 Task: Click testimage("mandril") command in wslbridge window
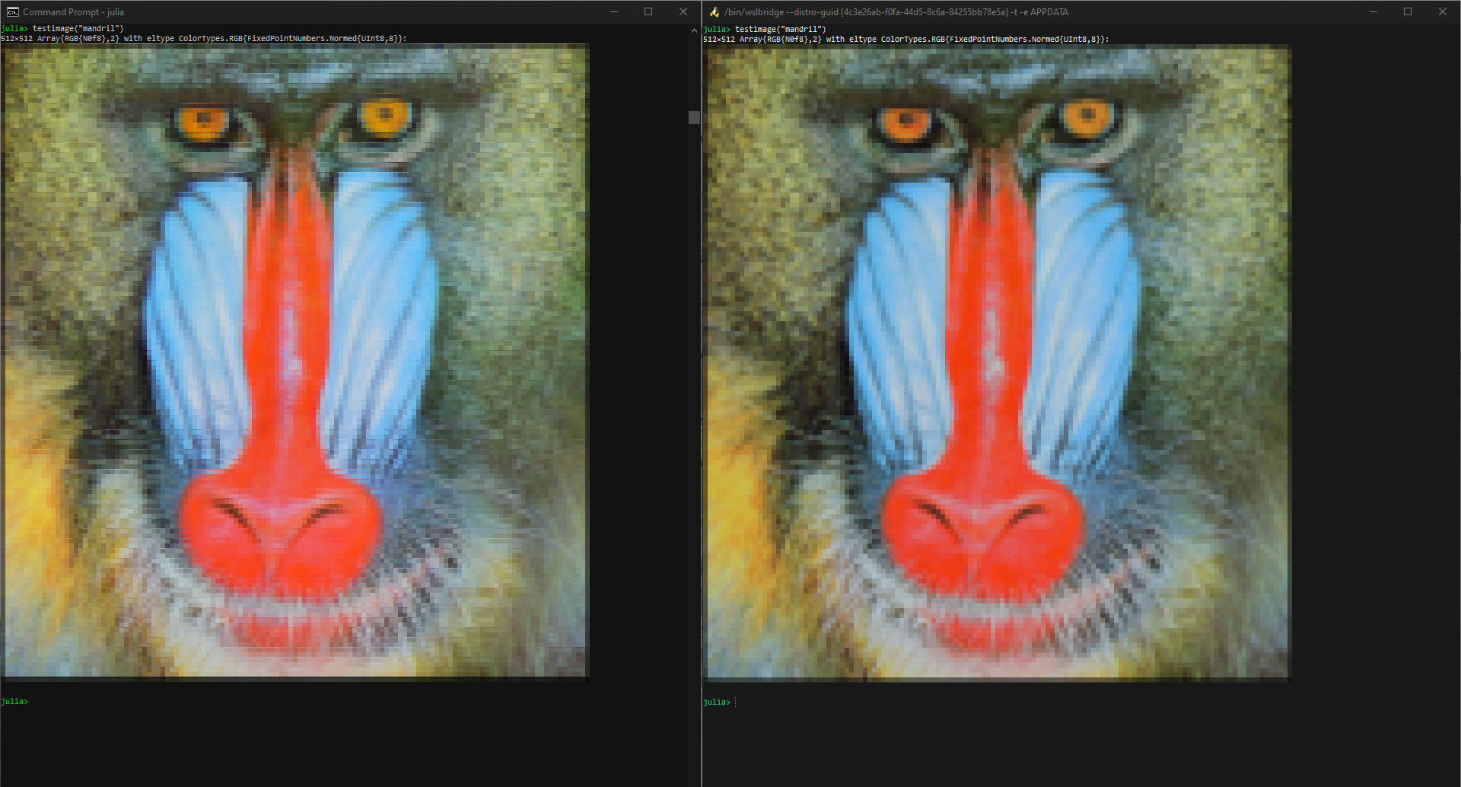pyautogui.click(x=780, y=29)
